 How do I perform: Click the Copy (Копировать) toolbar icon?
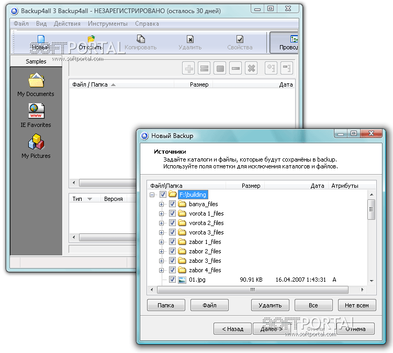141,39
